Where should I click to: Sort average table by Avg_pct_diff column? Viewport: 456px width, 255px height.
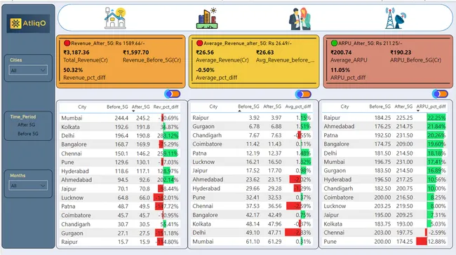click(x=298, y=106)
